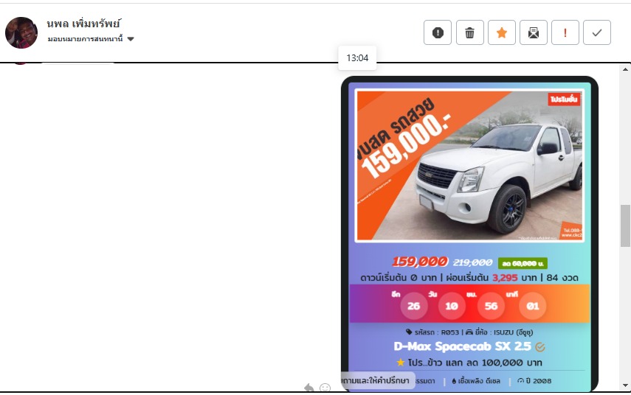
Task: Click the countdown days circle 26
Action: [x=413, y=306]
